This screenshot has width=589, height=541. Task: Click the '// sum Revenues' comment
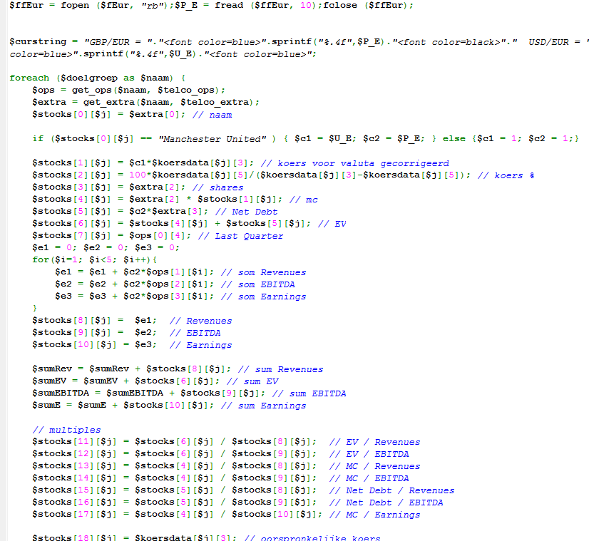click(281, 369)
